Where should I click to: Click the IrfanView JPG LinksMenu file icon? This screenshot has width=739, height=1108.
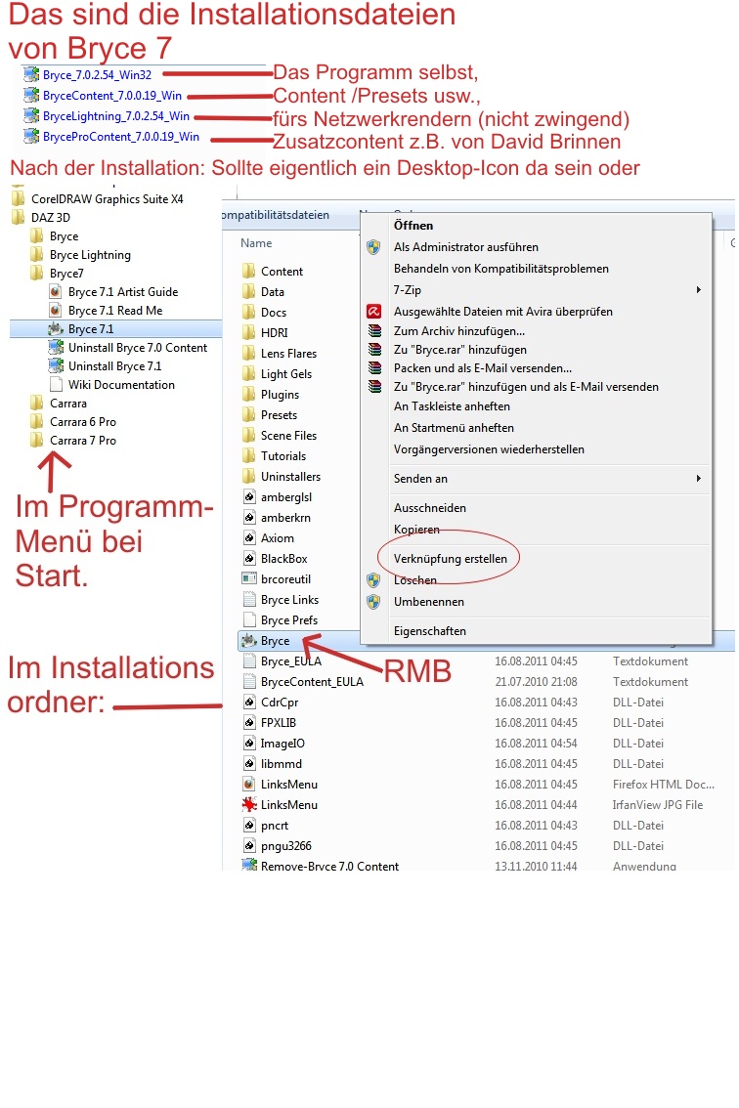(249, 804)
